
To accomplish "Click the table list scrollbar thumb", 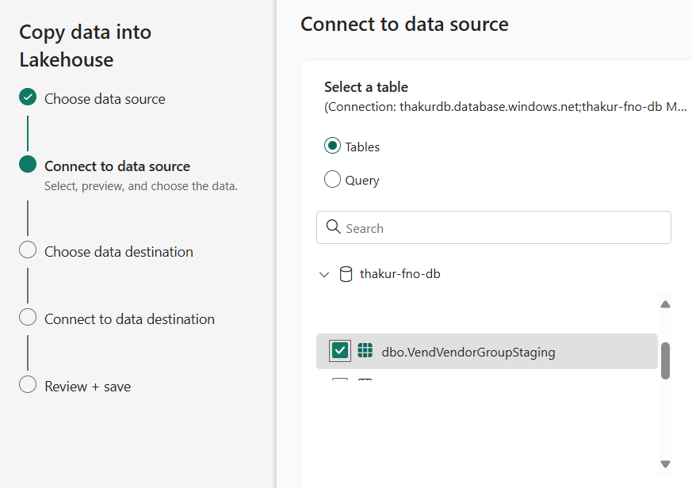I will click(666, 360).
